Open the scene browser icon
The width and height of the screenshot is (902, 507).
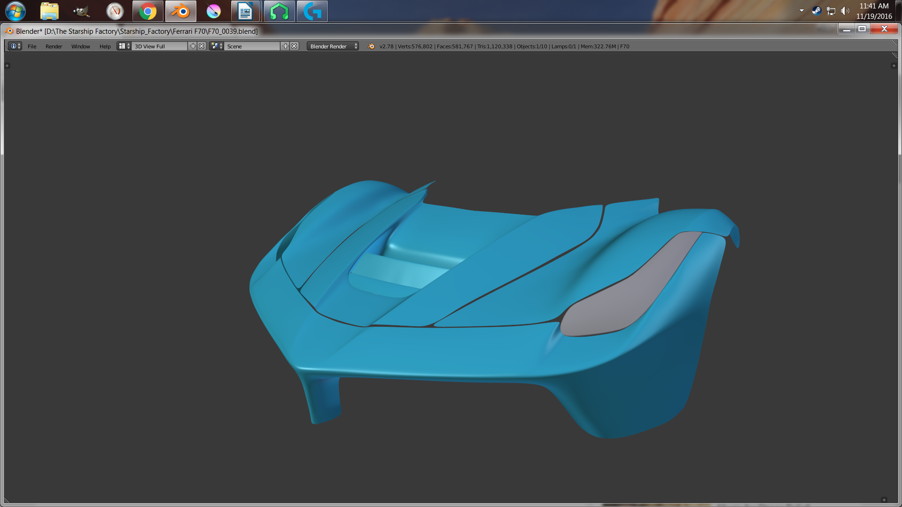pos(217,46)
